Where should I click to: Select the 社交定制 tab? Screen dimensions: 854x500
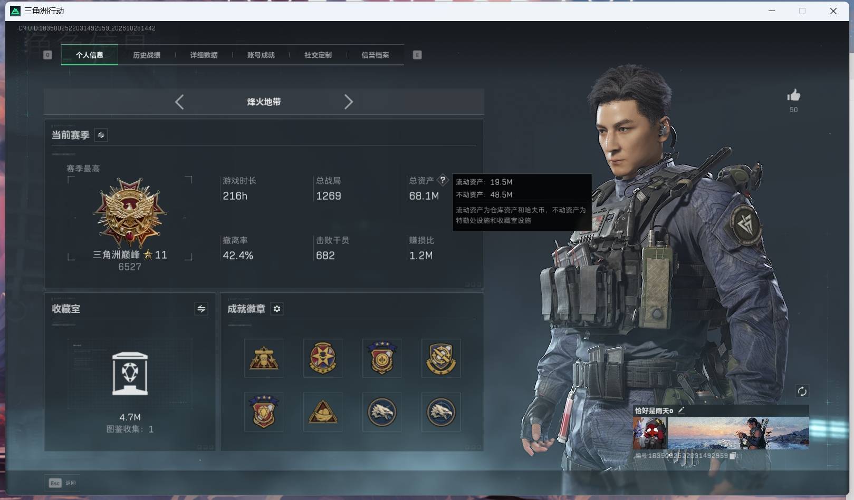(x=318, y=55)
